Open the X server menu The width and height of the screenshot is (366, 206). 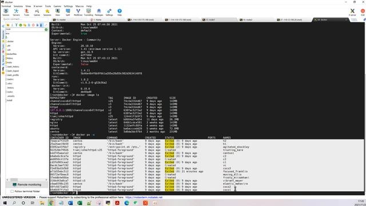pyautogui.click(x=38, y=6)
